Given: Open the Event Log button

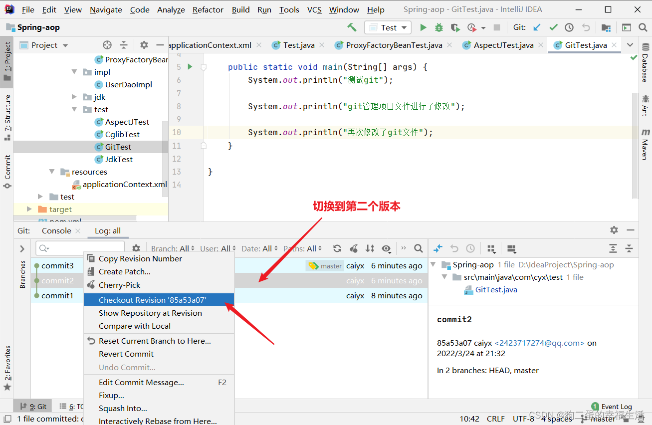Looking at the screenshot, I should coord(612,407).
